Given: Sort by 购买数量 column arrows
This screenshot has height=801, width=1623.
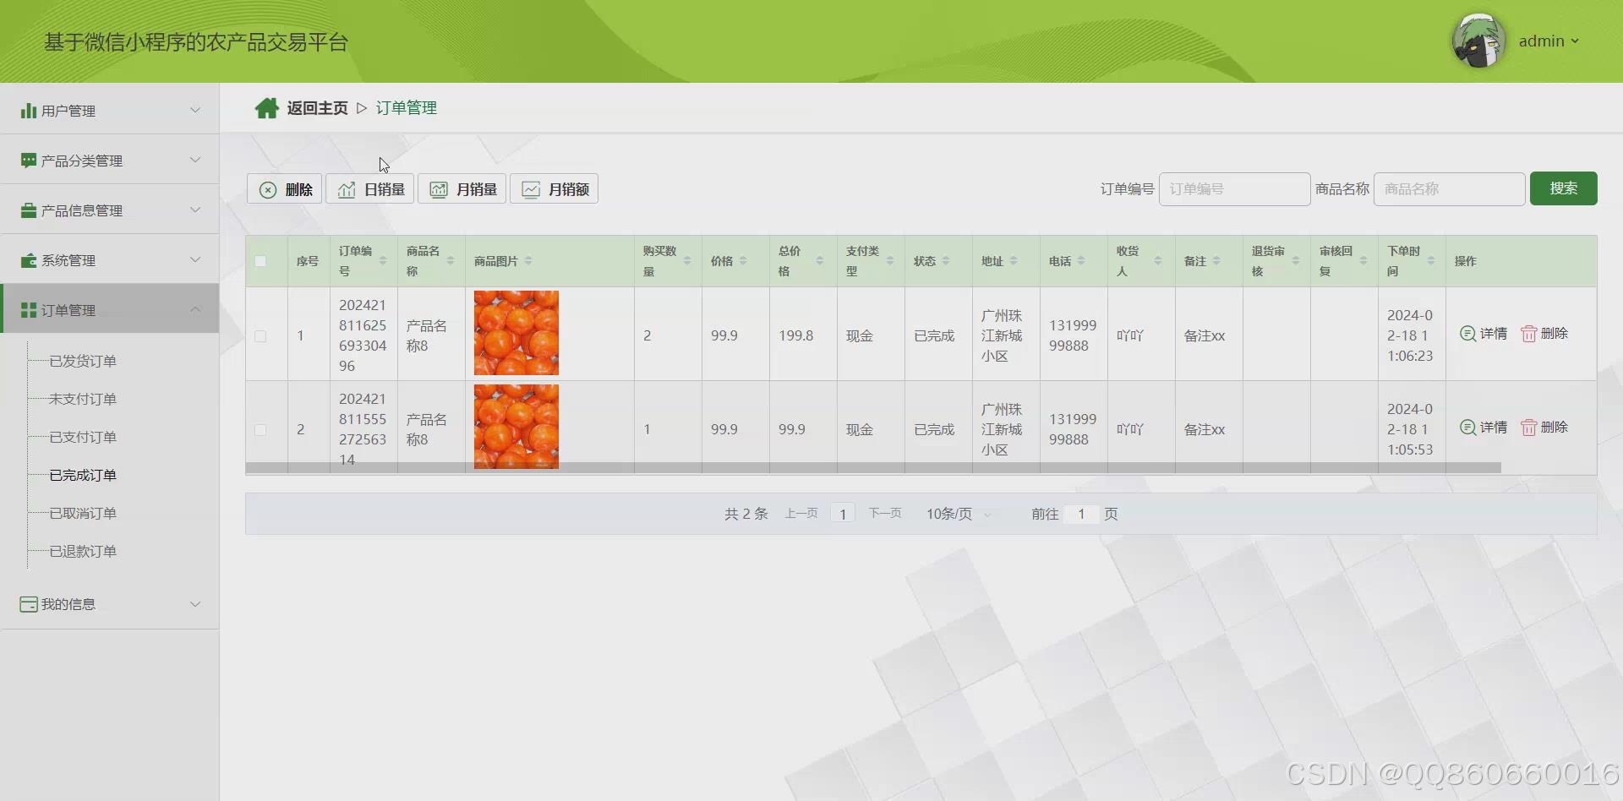Looking at the screenshot, I should point(687,261).
